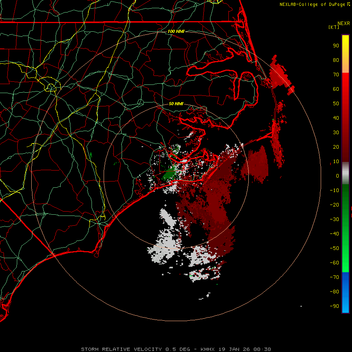The width and height of the screenshot is (352, 352).
Task: Select the bottom "STORM RELATIVE VELOCITY" caption line
Action: tap(176, 349)
